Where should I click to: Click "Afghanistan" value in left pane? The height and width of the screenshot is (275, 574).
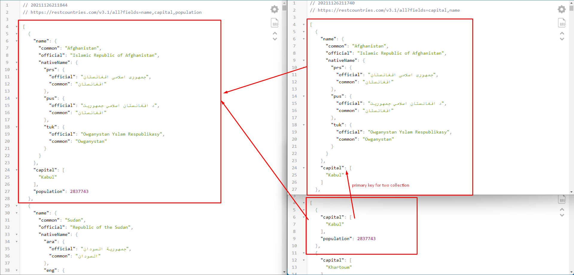coord(82,48)
